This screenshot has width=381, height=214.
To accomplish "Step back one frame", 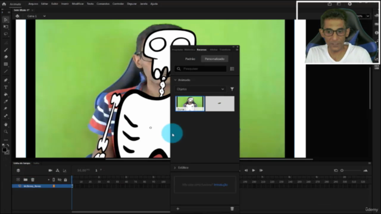I will [x=246, y=171].
